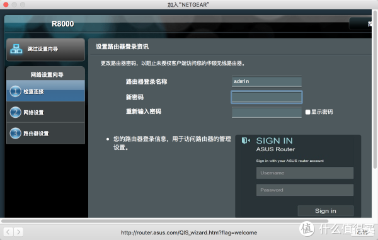The height and width of the screenshot is (240, 378).
Task: Go back with the left arrow button
Action: pos(8,232)
